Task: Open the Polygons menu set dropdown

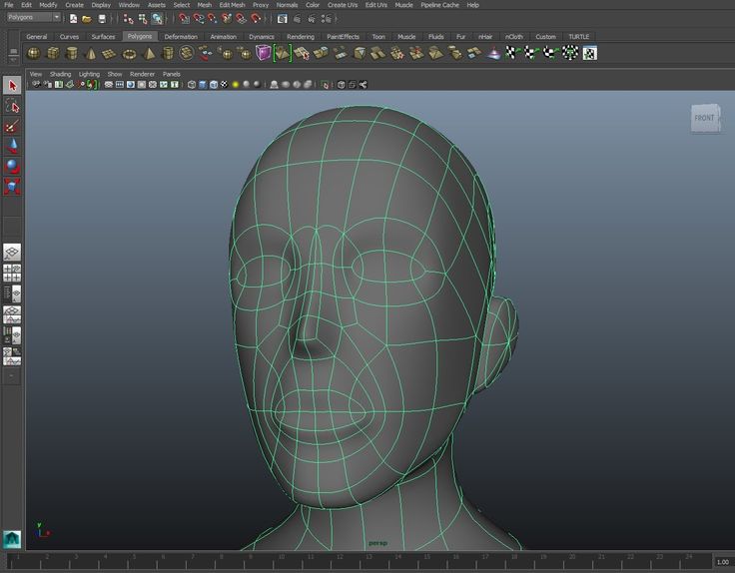Action: click(x=33, y=18)
